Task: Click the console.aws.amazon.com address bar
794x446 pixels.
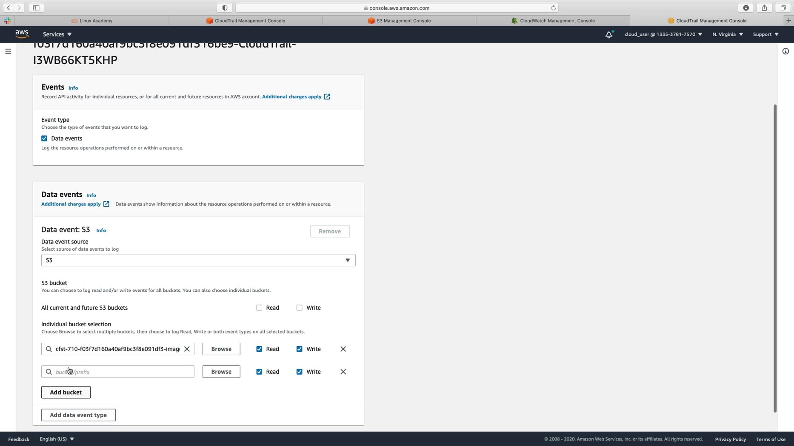Action: [397, 8]
